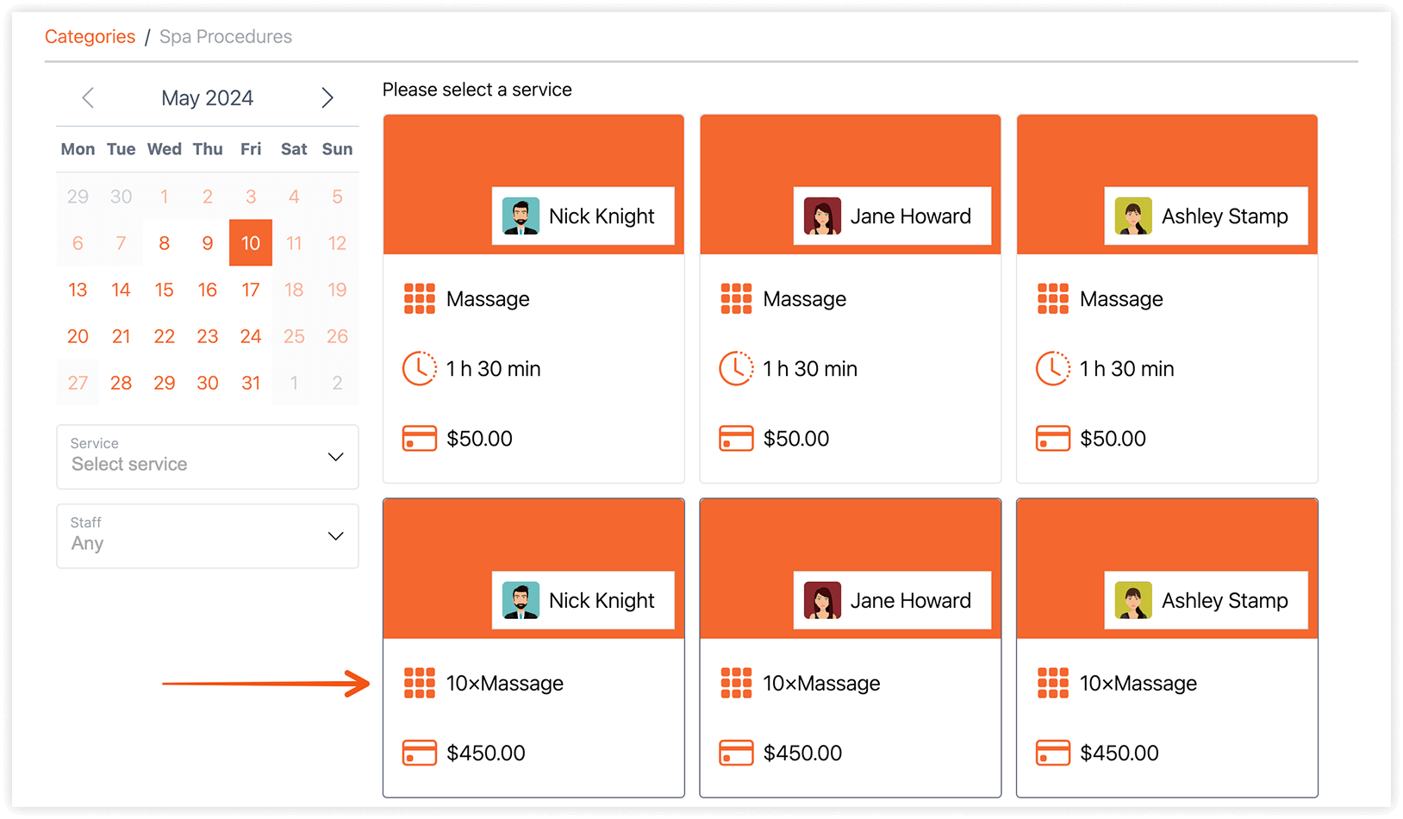Click payment card icon on Nick Knight's $450.00
The image size is (1403, 819).
pyautogui.click(x=420, y=753)
